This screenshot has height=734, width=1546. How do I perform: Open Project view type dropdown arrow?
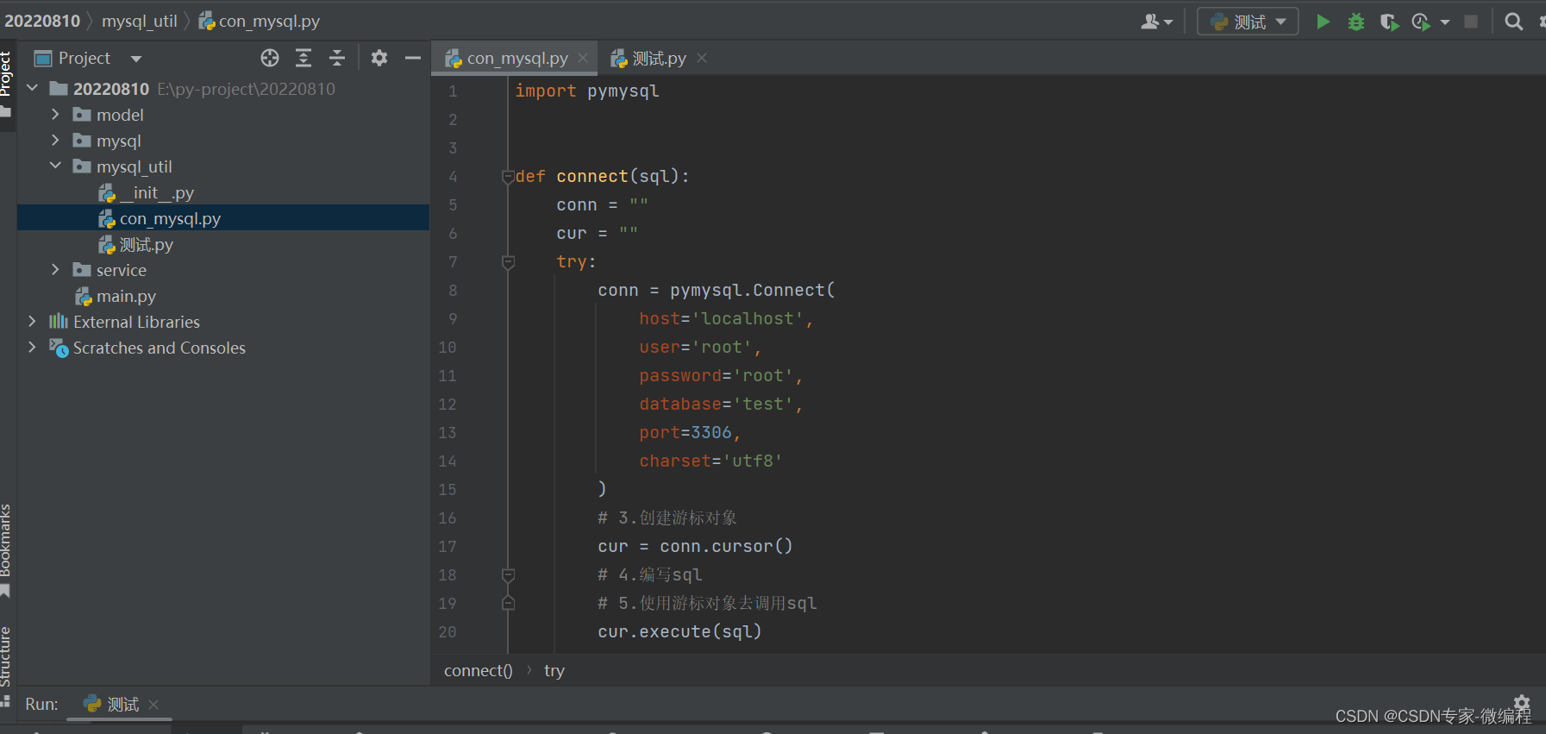tap(136, 59)
